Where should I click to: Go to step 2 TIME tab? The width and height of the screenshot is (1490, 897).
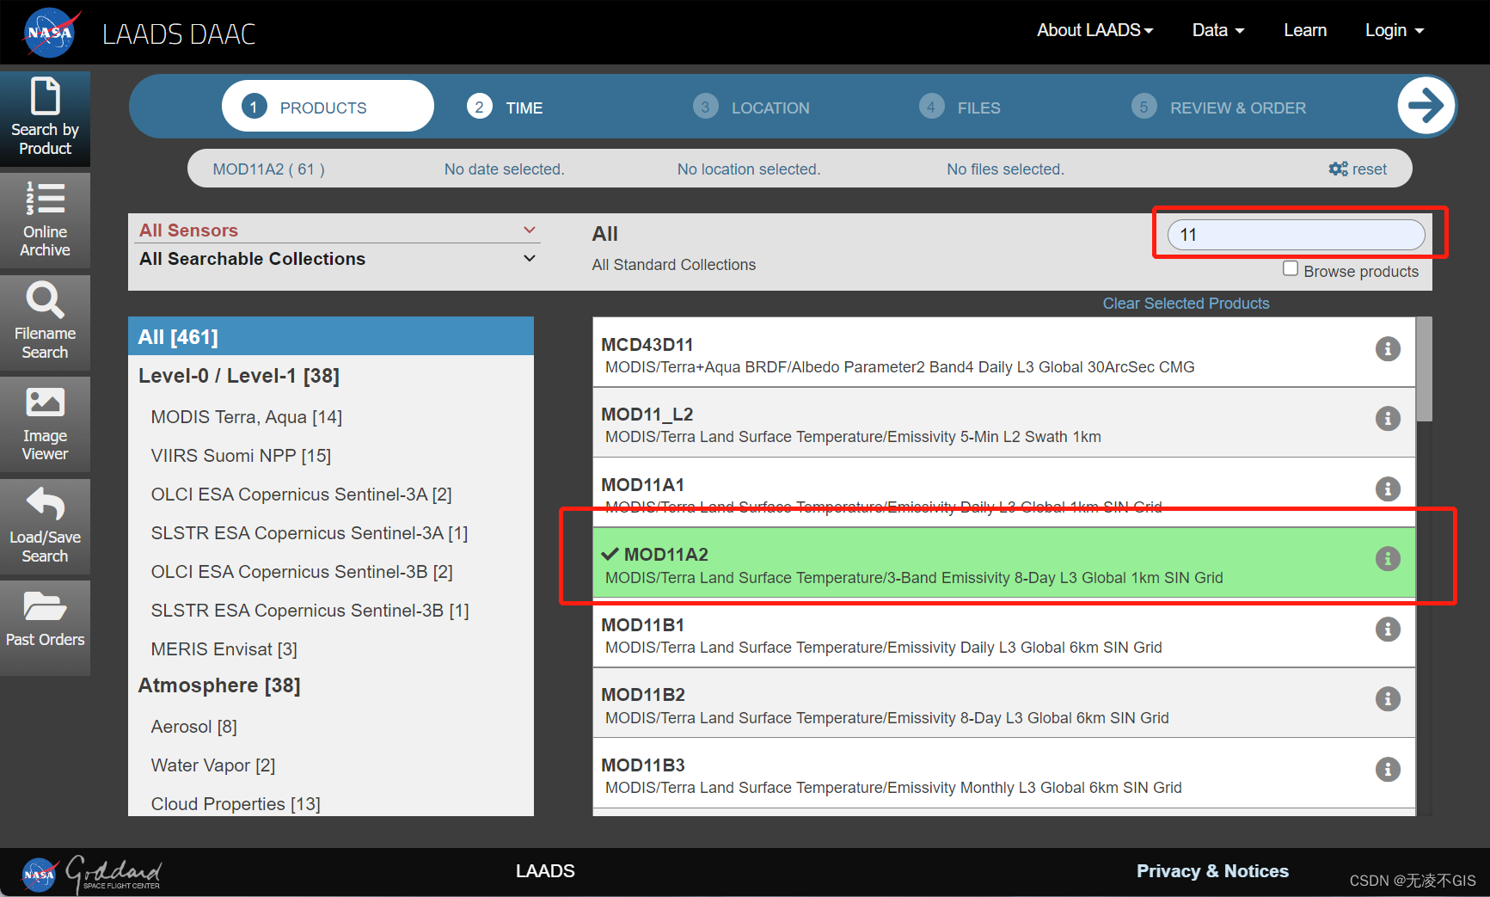(x=506, y=107)
